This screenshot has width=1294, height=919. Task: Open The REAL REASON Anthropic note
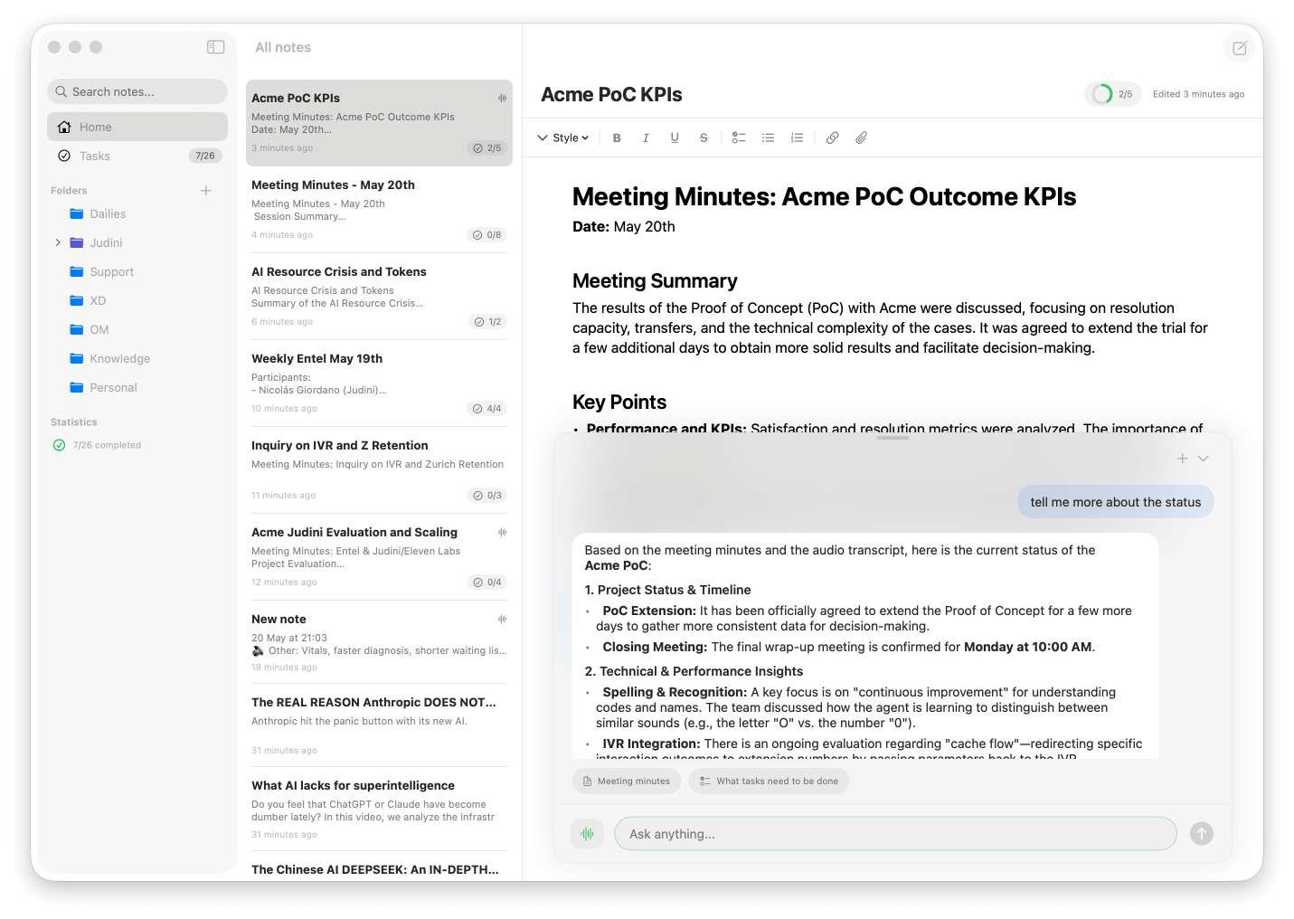pos(379,725)
